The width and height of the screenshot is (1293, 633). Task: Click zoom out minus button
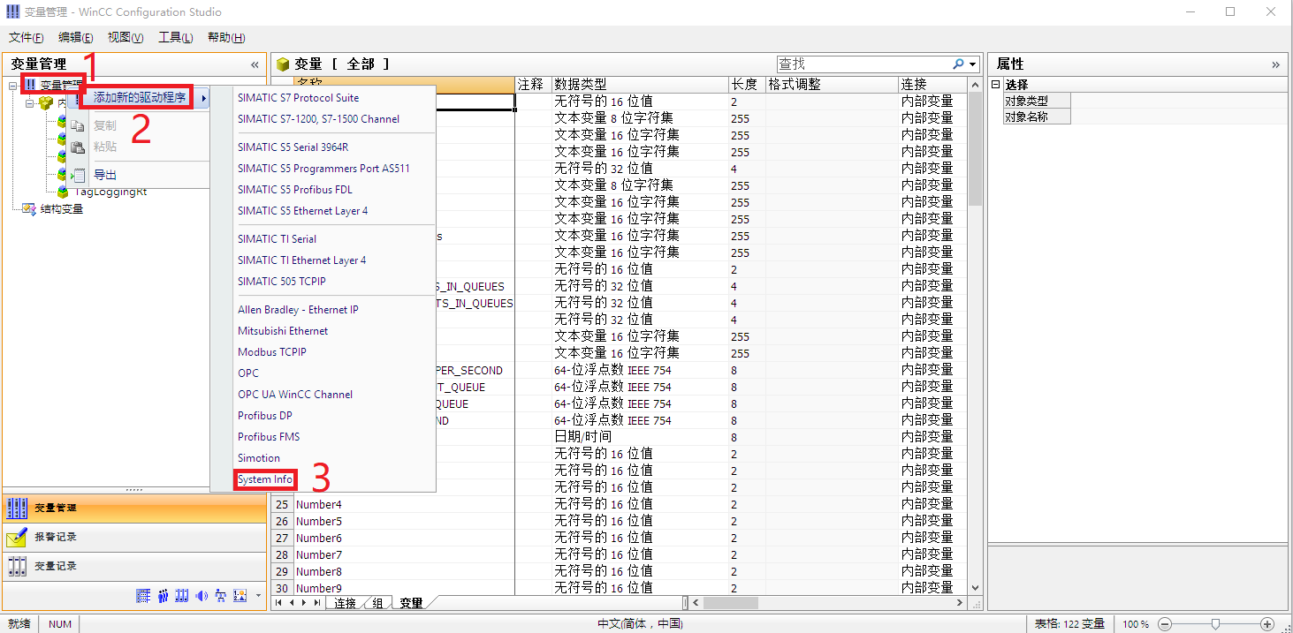1165,624
